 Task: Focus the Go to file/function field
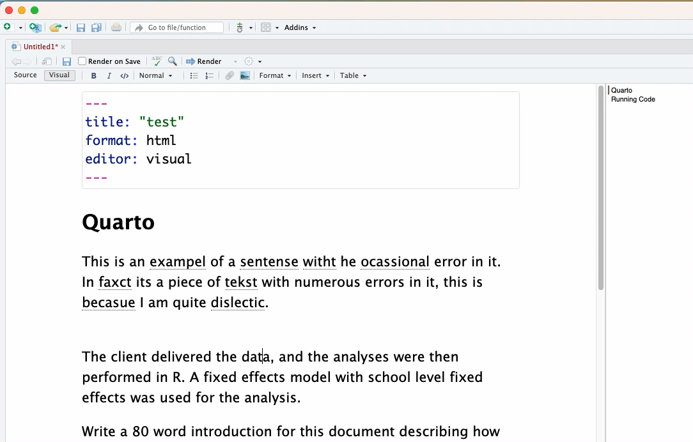coord(177,27)
